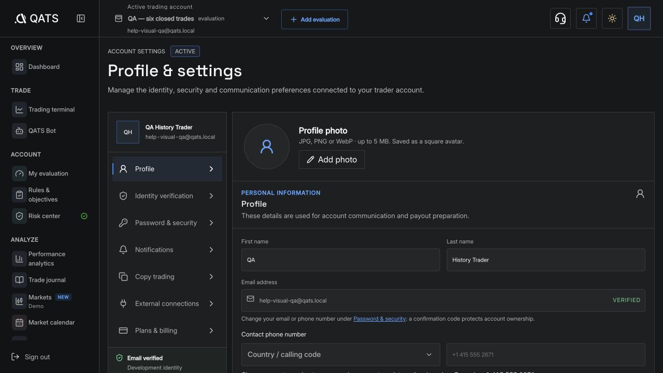Follow the Password & security link
663x373 pixels.
379,319
